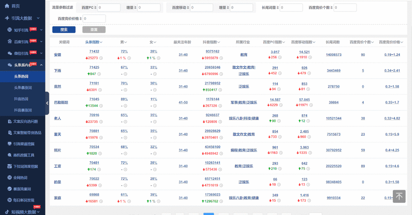Click the 商机挖掘工具 sidebar icon

[10, 155]
